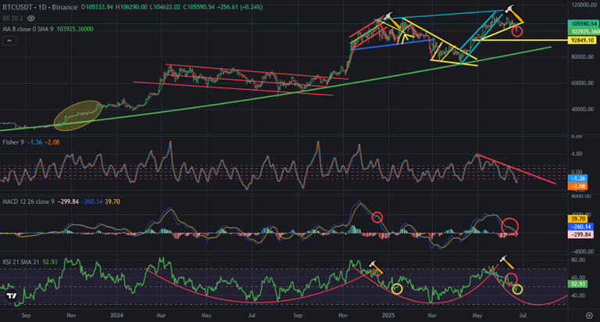Select the MA 8 close 0 SMA 9 legend
This screenshot has height=322, width=600.
48,29
